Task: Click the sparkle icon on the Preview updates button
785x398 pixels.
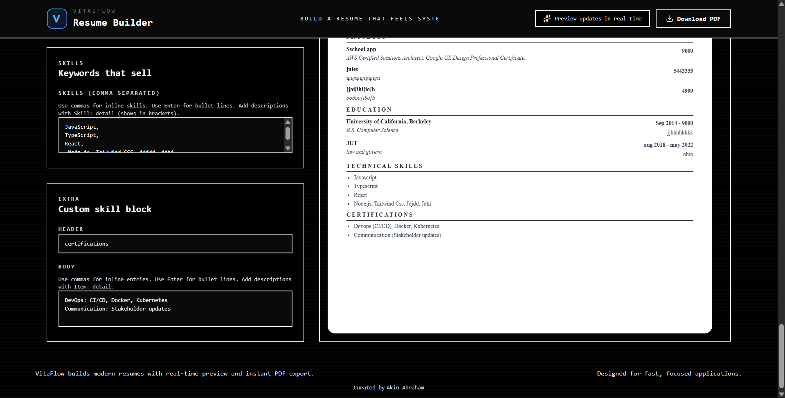Action: 547,18
